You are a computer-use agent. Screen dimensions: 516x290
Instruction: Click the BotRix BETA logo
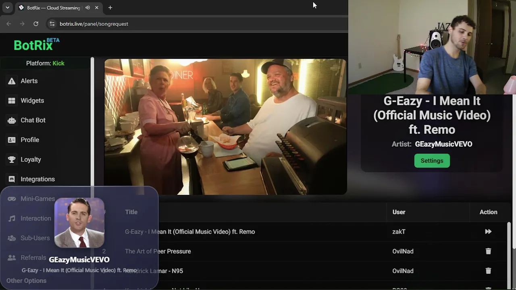[37, 45]
